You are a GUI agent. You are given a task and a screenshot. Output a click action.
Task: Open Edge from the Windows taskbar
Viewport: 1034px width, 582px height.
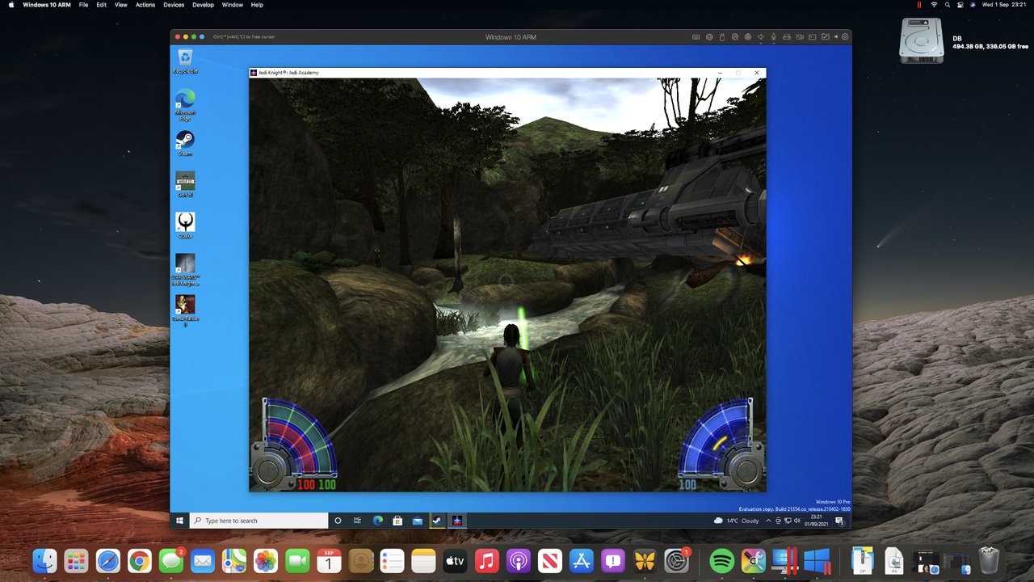[377, 521]
